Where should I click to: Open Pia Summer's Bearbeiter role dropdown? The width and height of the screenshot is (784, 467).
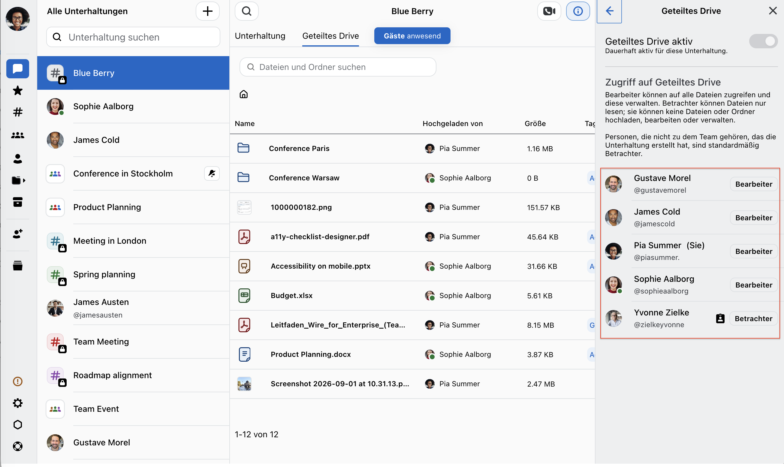(x=753, y=252)
